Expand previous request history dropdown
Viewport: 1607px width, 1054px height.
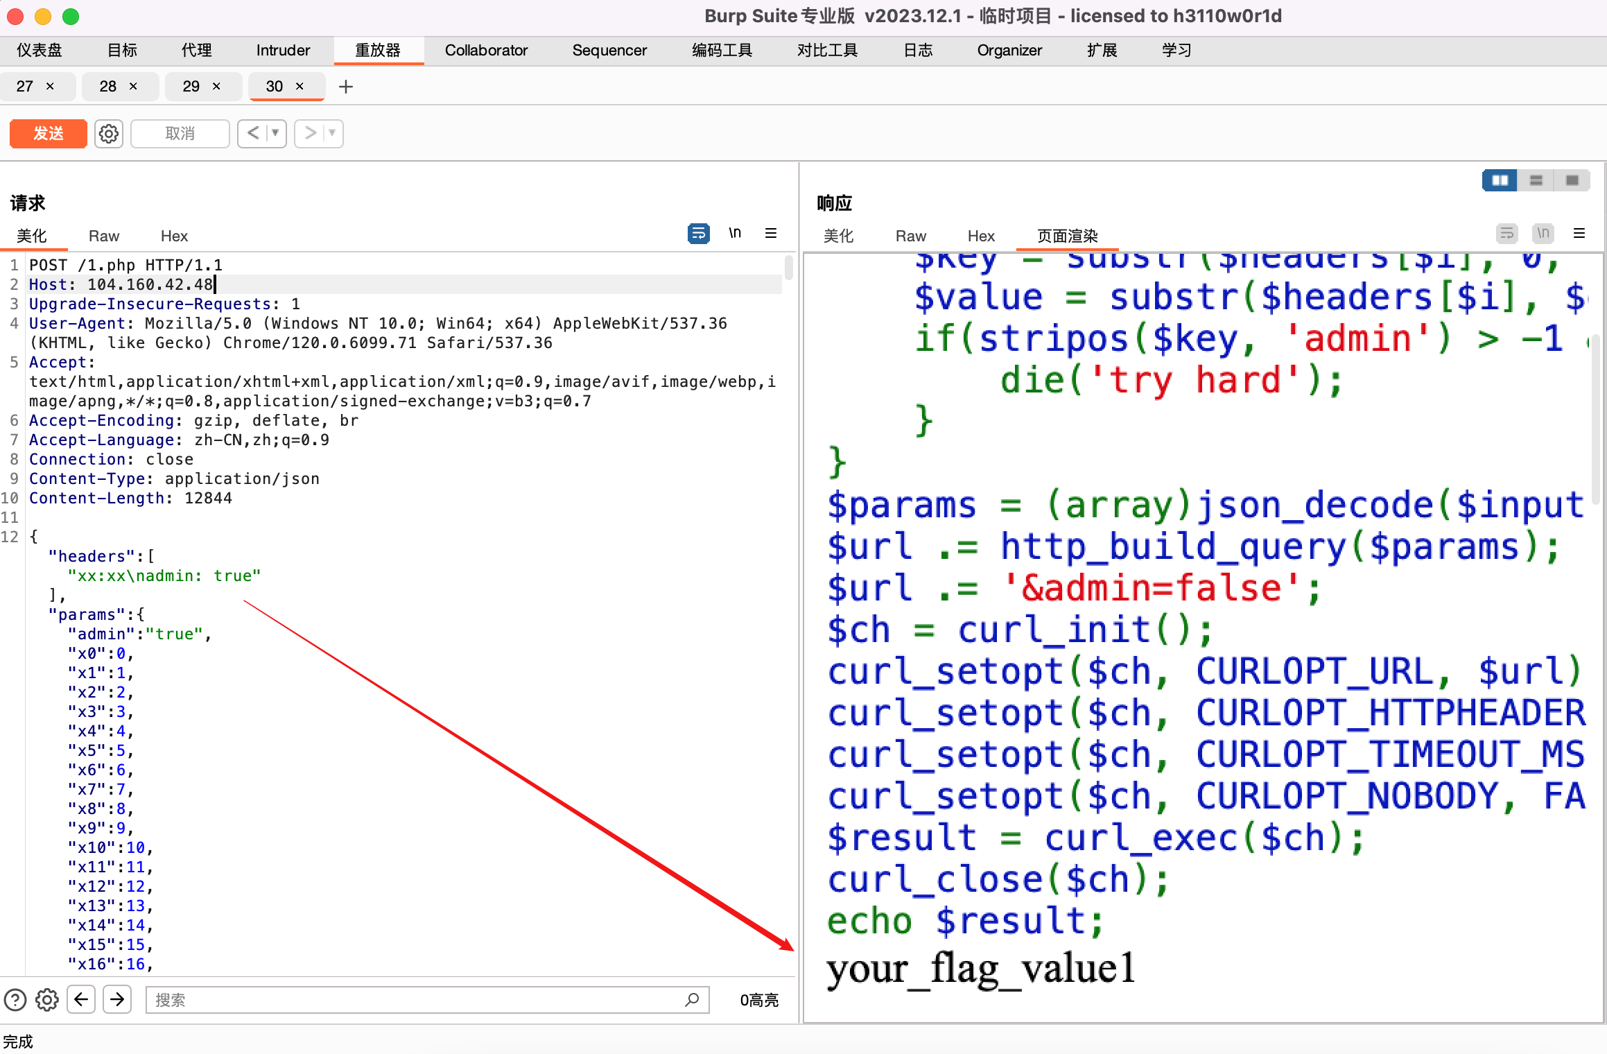(275, 133)
